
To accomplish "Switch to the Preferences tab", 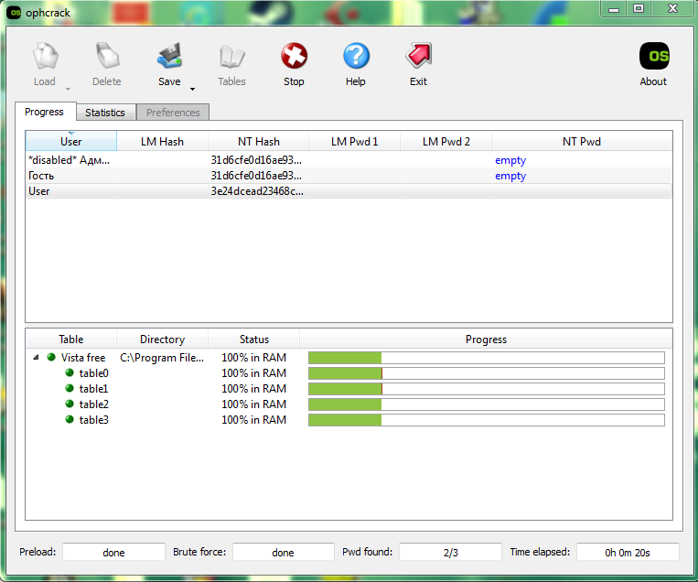I will click(173, 113).
